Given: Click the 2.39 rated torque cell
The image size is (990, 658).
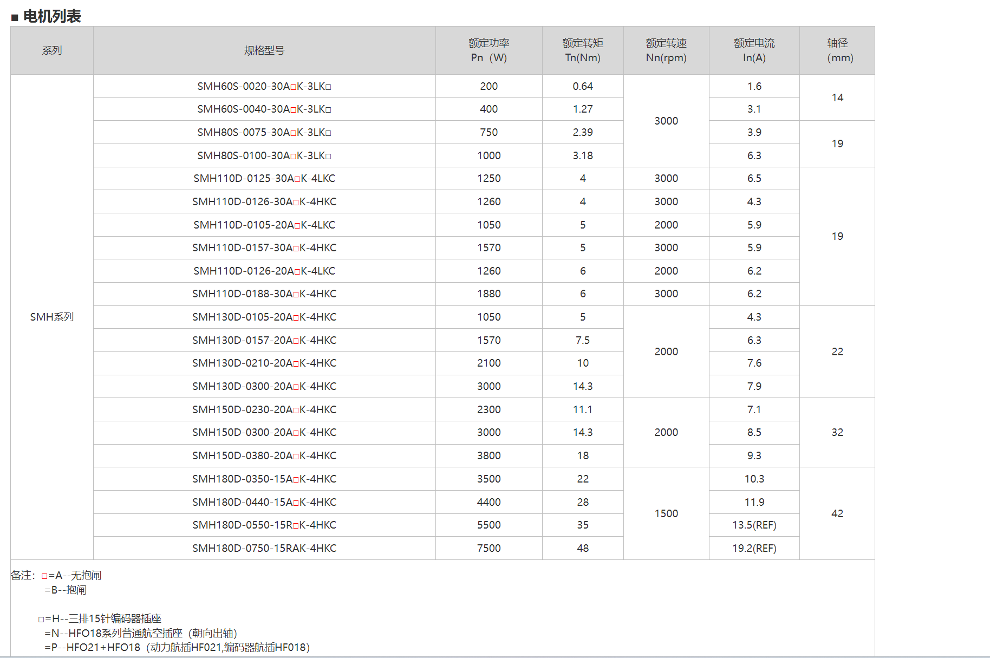Looking at the screenshot, I should pos(583,132).
